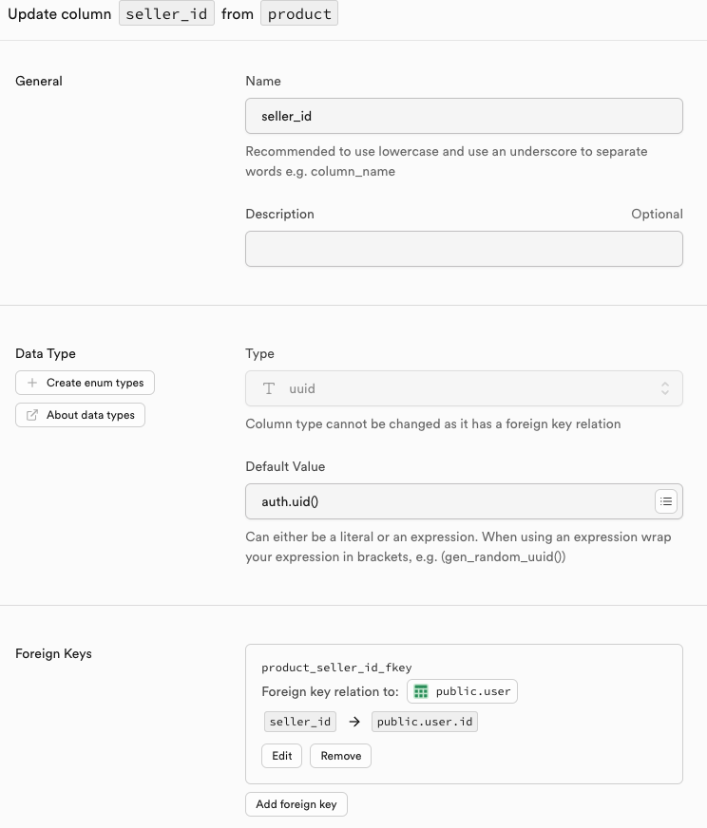Click the green table icon next to public.user

tap(421, 691)
